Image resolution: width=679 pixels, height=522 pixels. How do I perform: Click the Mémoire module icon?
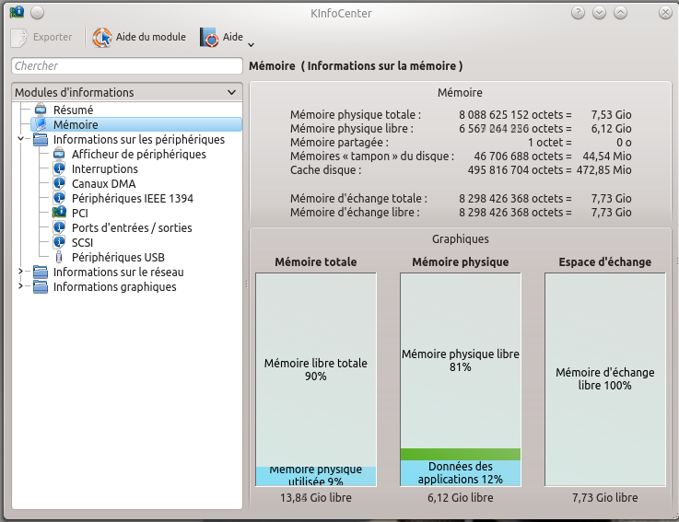point(41,124)
